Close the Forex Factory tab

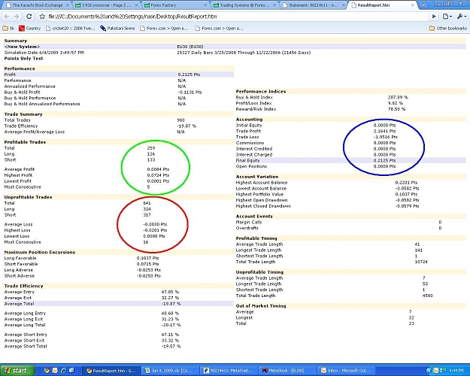[205, 5]
